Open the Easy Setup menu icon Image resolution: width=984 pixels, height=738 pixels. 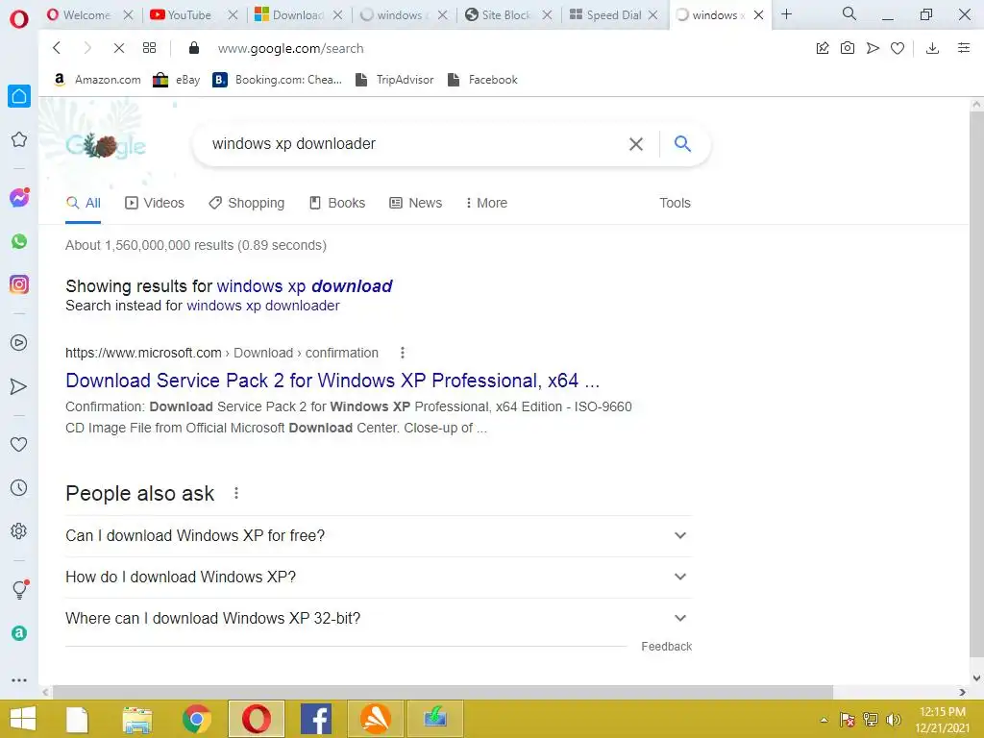(964, 48)
